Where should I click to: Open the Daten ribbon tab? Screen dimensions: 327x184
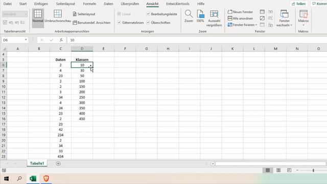click(x=108, y=4)
